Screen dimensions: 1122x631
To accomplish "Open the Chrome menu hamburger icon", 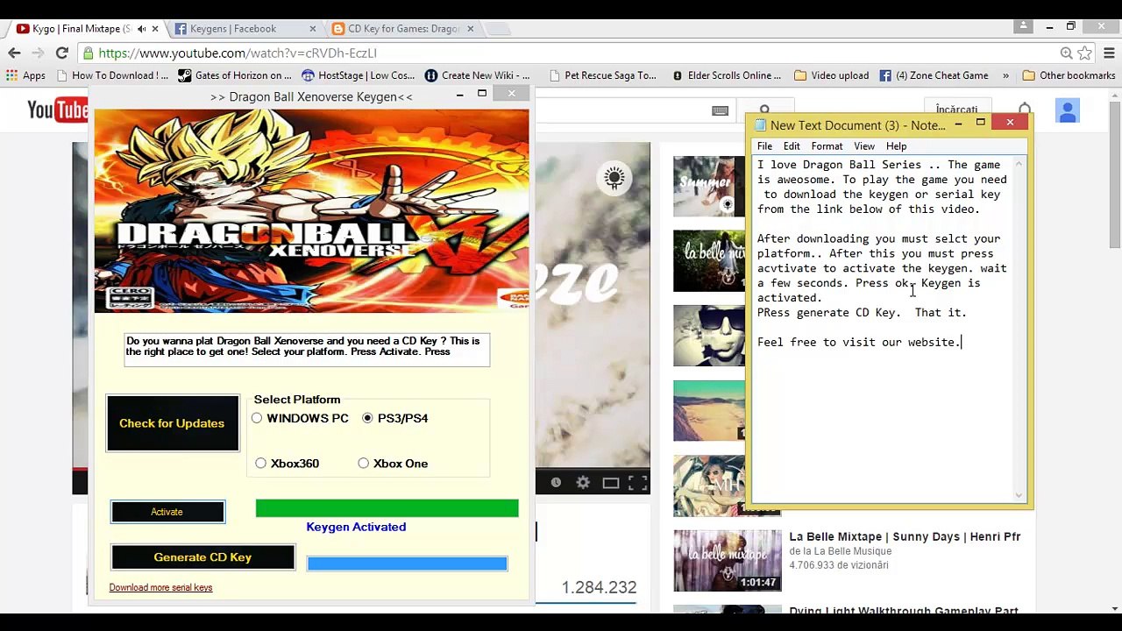I will (x=1109, y=53).
